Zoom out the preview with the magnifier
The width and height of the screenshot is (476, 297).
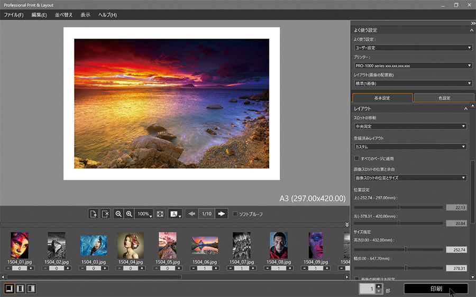[118, 214]
